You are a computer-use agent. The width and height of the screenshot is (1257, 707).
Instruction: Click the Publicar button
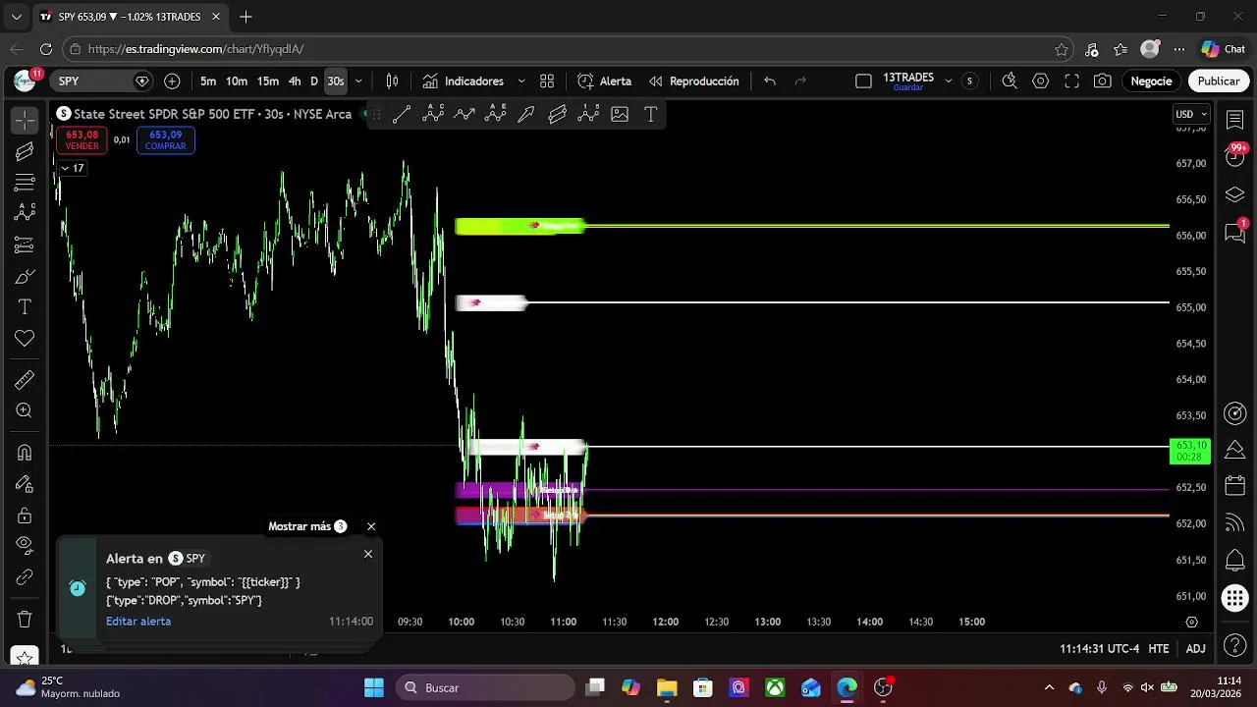pos(1219,82)
